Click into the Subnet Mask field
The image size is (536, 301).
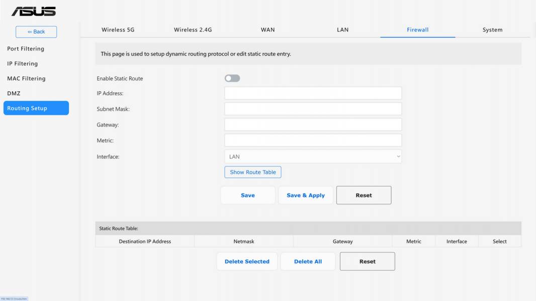coord(313,109)
